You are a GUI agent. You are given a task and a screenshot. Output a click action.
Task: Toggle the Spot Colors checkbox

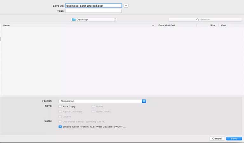(93, 112)
